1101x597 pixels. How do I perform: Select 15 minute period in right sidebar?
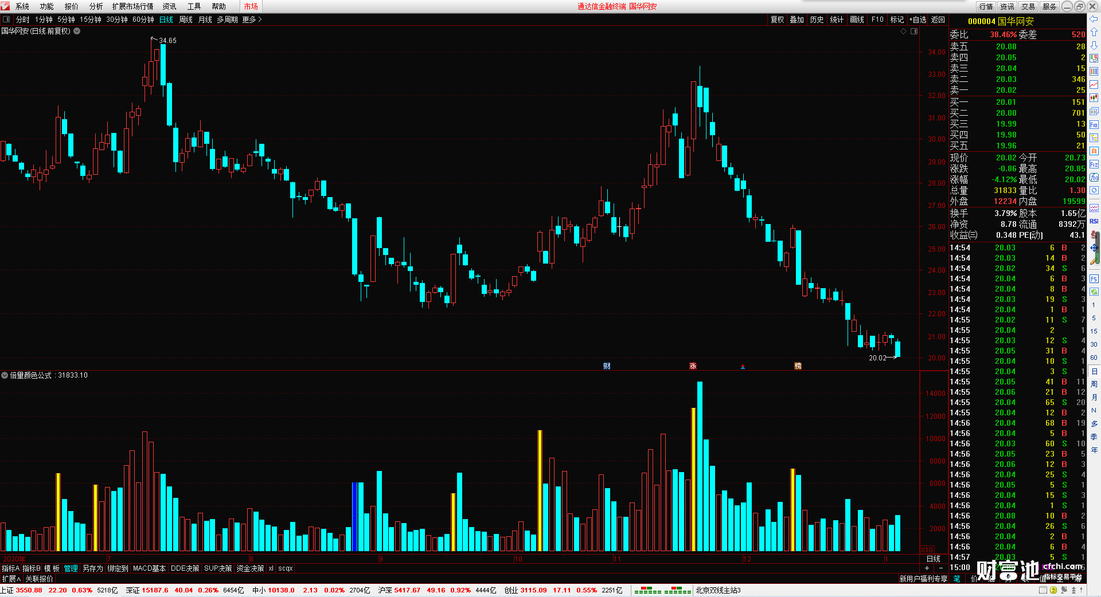[x=1094, y=331]
